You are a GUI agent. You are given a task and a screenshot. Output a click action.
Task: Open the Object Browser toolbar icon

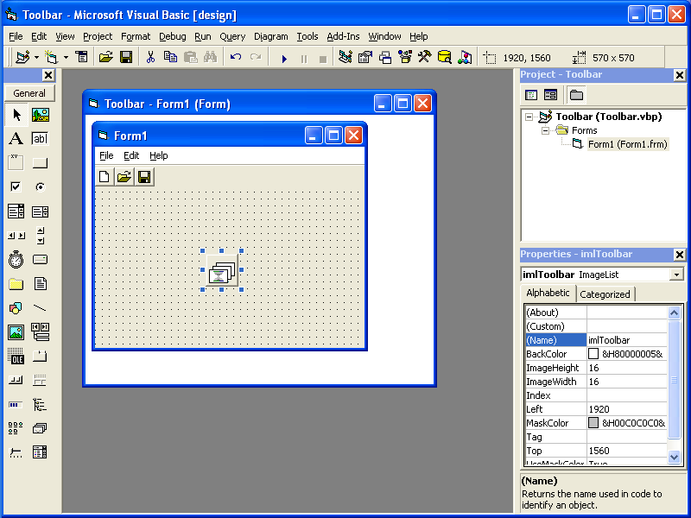(x=404, y=57)
